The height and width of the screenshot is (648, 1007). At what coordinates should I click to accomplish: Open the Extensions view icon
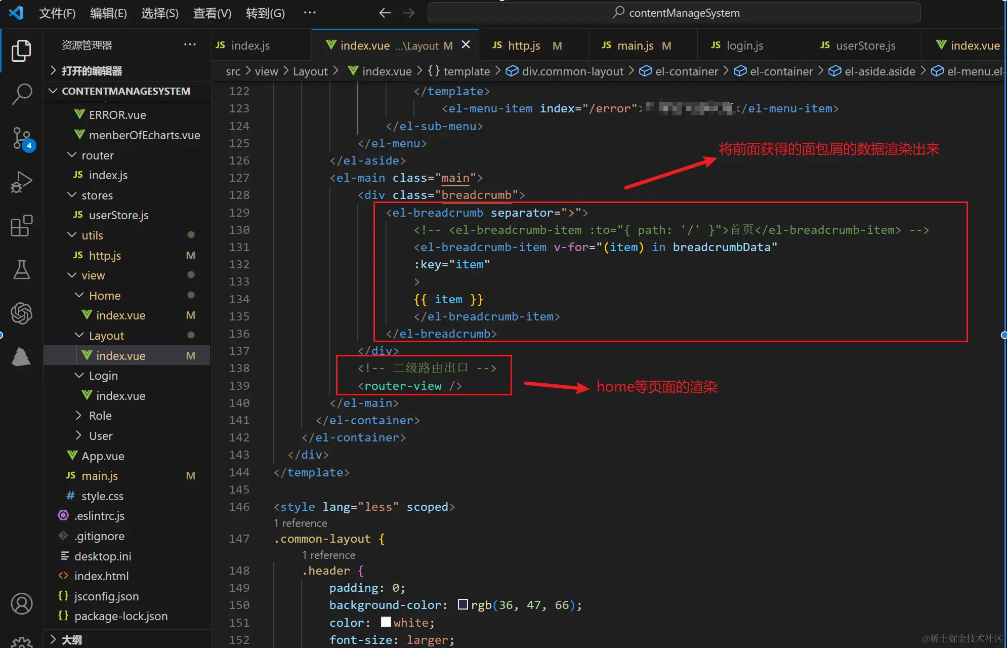(x=21, y=226)
